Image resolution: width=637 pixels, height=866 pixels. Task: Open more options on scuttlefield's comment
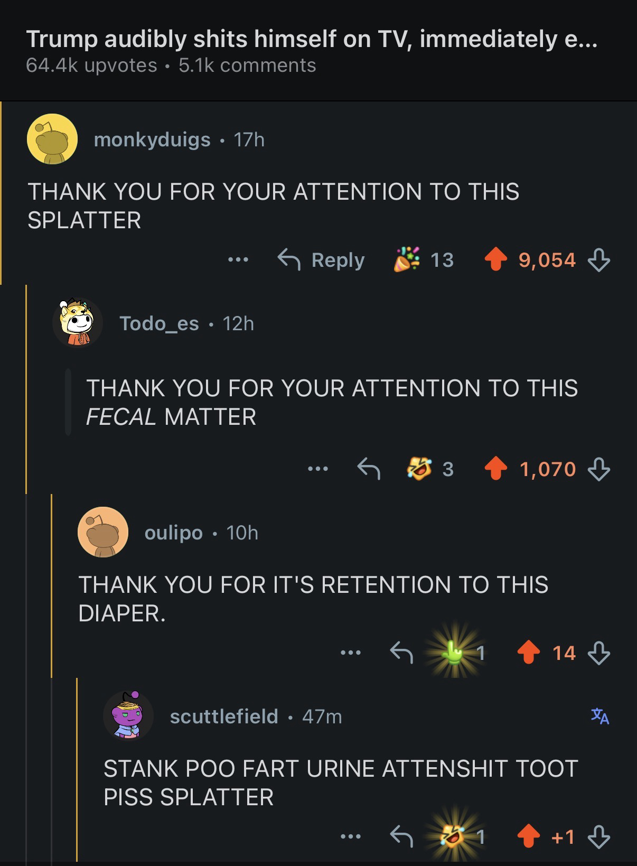(351, 837)
